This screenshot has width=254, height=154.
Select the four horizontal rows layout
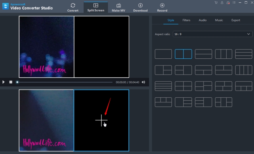163,86
